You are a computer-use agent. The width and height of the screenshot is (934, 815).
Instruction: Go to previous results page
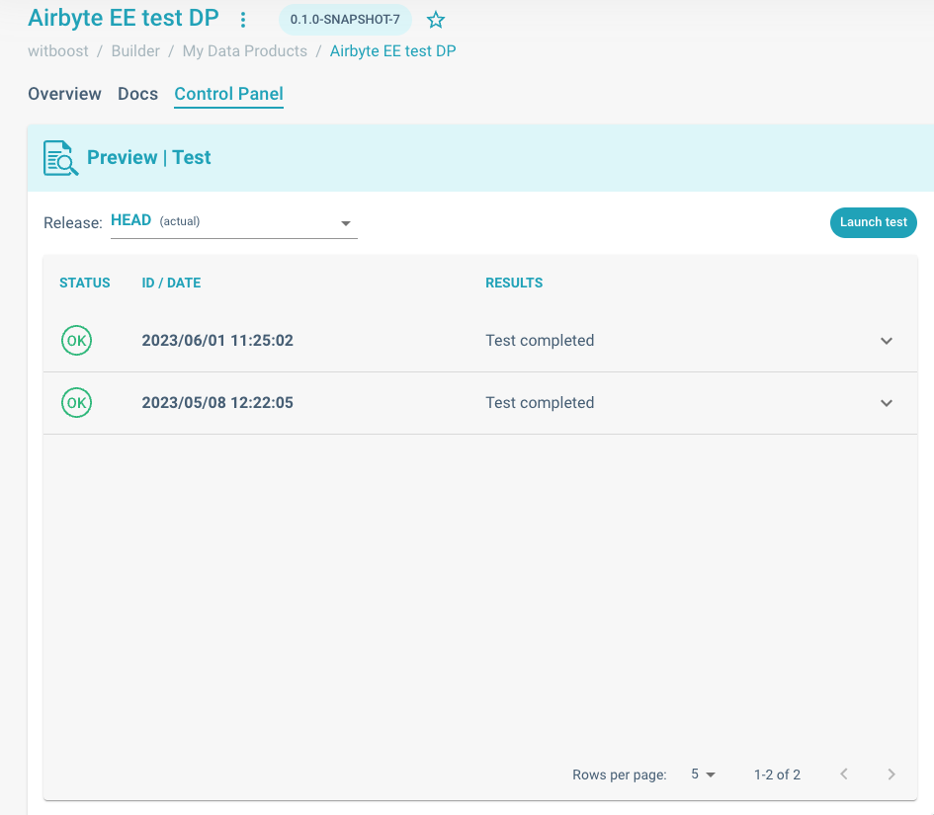(844, 774)
